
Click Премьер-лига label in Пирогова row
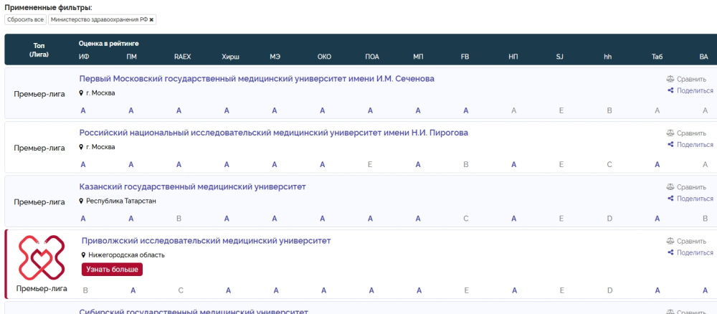[39, 148]
